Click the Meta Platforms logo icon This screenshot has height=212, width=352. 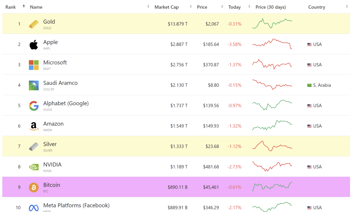pyautogui.click(x=34, y=208)
